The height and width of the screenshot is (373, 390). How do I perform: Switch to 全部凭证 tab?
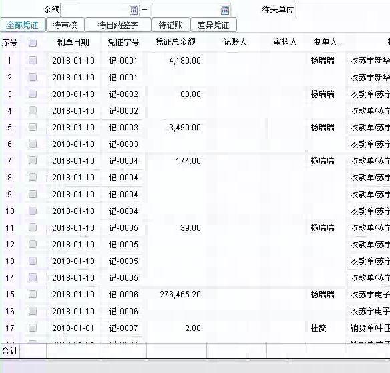[23, 25]
